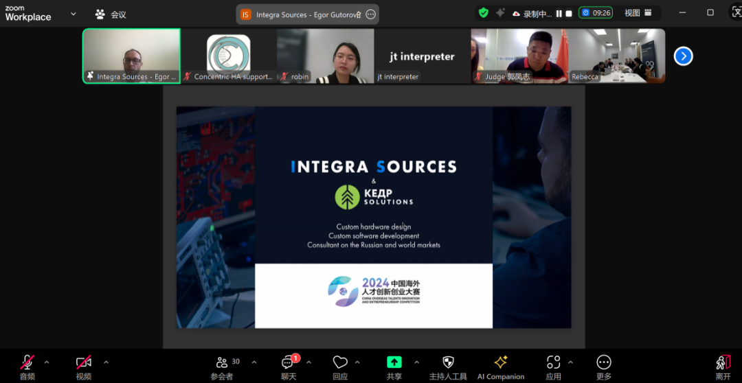Expand the caret next to 共享
742x383 pixels.
pos(416,362)
